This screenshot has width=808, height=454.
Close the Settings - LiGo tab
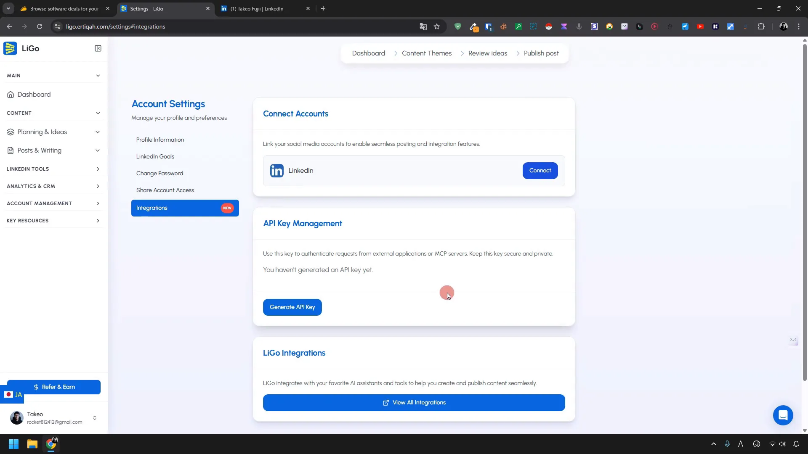[208, 8]
